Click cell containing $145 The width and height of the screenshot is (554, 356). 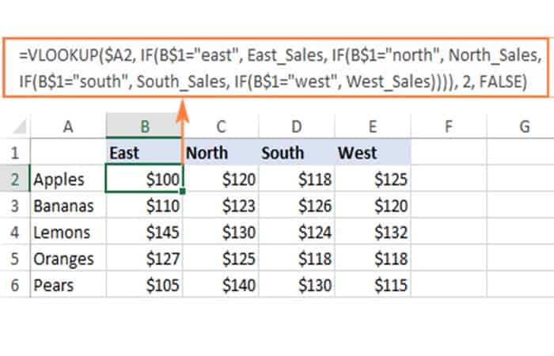point(145,233)
